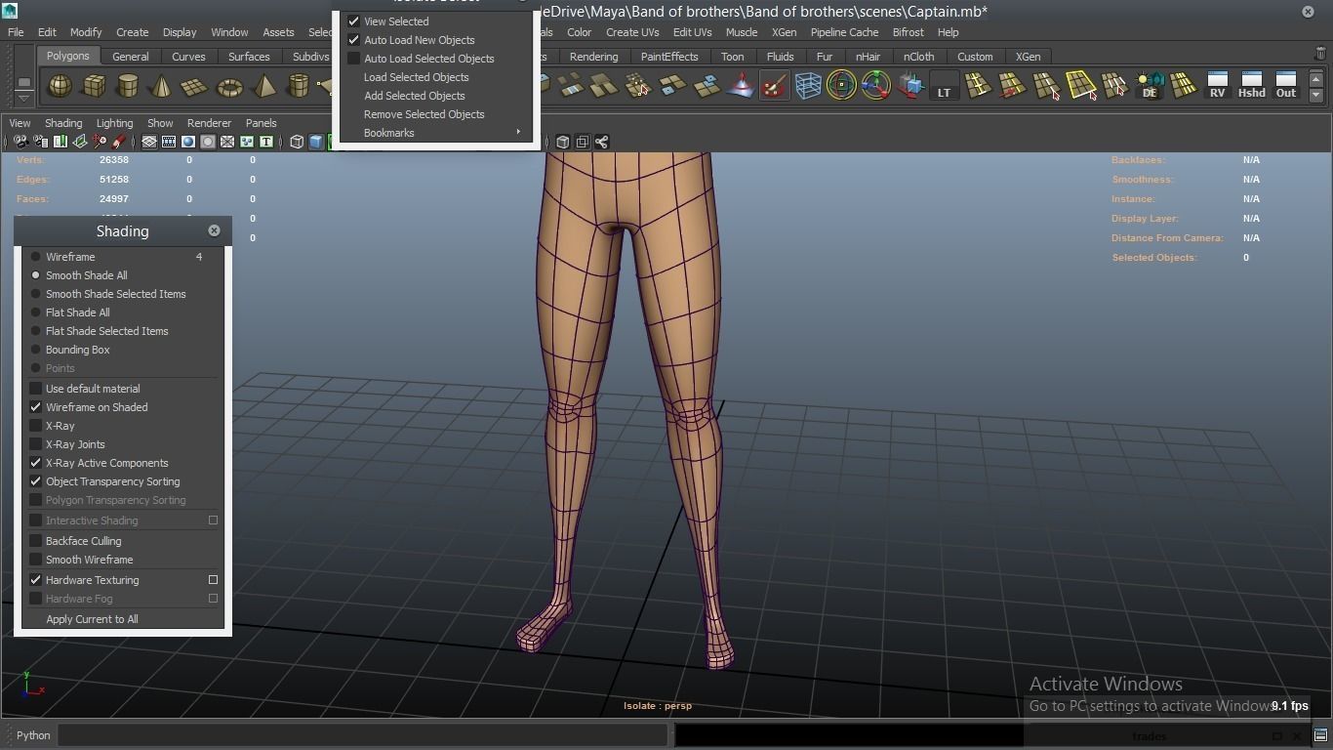Create a polygon torus from the shelf
Viewport: 1333px width, 750px height.
229,87
